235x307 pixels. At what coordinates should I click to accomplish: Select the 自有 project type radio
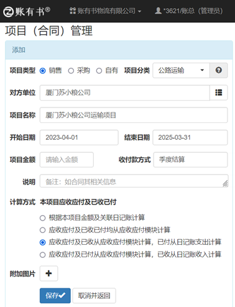click(x=99, y=71)
